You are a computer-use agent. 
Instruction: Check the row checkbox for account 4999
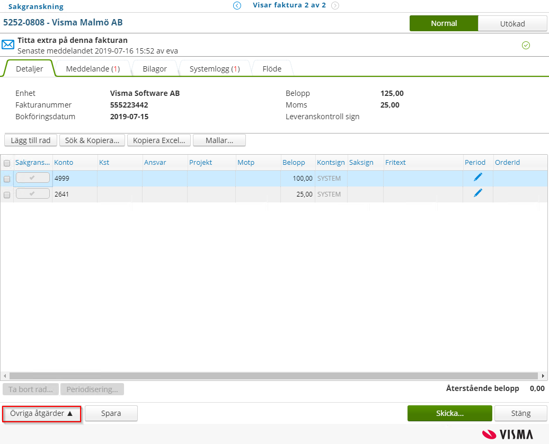point(7,177)
